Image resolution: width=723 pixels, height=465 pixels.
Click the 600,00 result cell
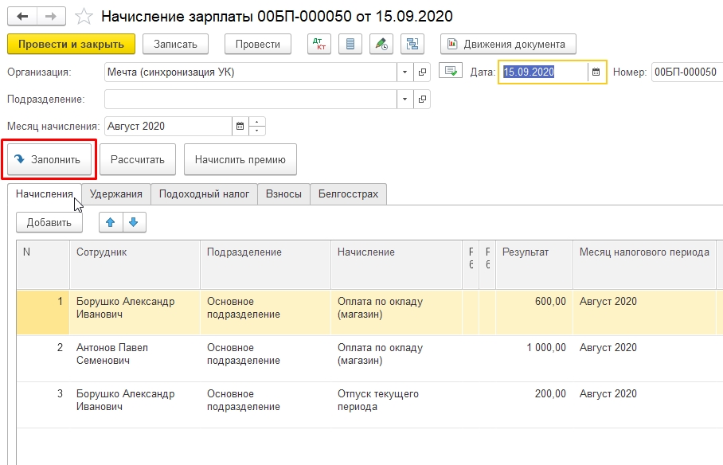click(x=534, y=312)
